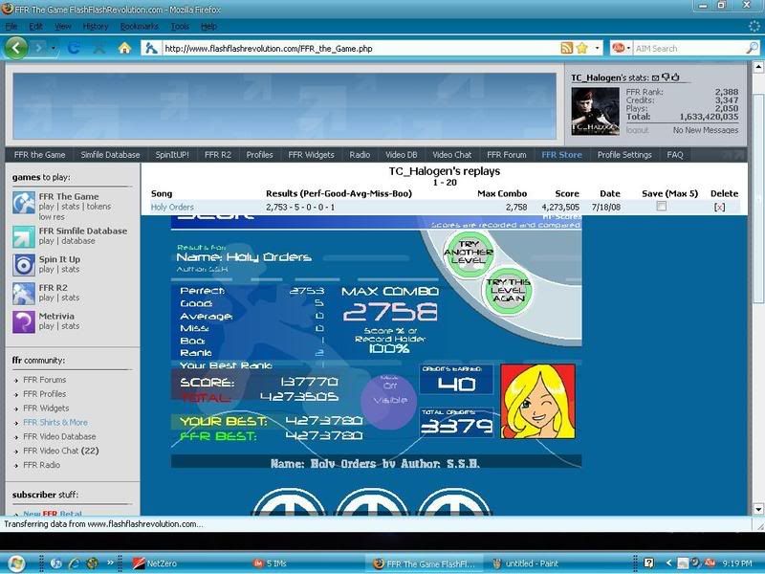This screenshot has height=574, width=765.
Task: Click the RSS feed icon in address bar
Action: [567, 48]
